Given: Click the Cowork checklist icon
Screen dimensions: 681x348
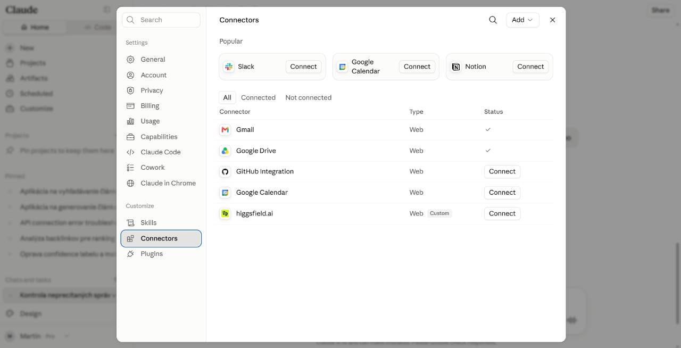Looking at the screenshot, I should [130, 168].
